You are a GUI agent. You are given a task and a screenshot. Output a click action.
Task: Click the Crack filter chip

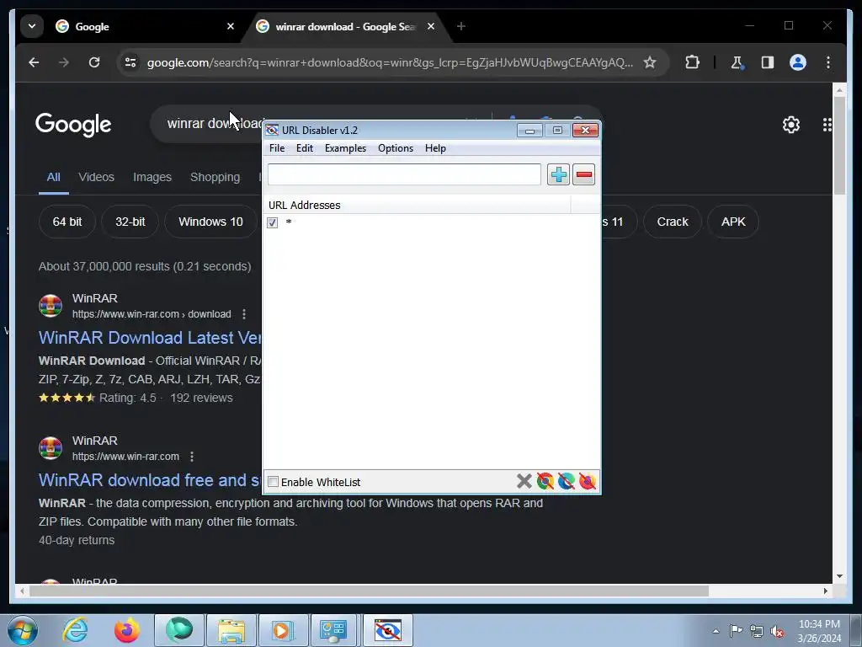673,222
